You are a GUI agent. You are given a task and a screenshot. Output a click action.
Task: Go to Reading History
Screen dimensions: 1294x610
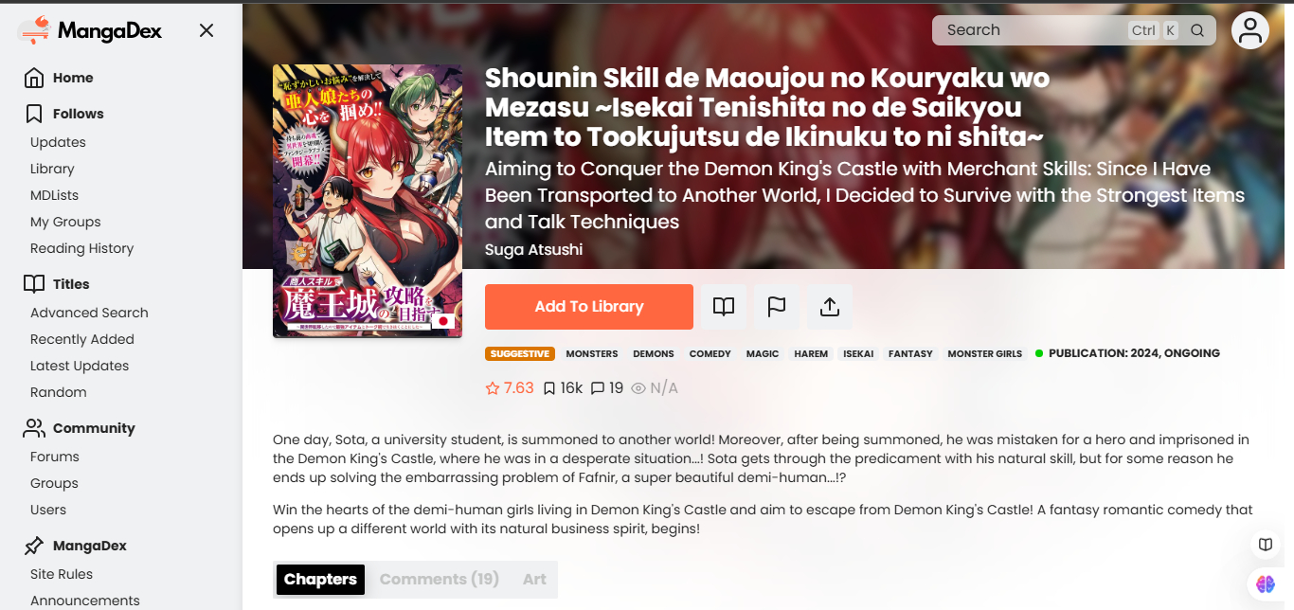coord(82,248)
